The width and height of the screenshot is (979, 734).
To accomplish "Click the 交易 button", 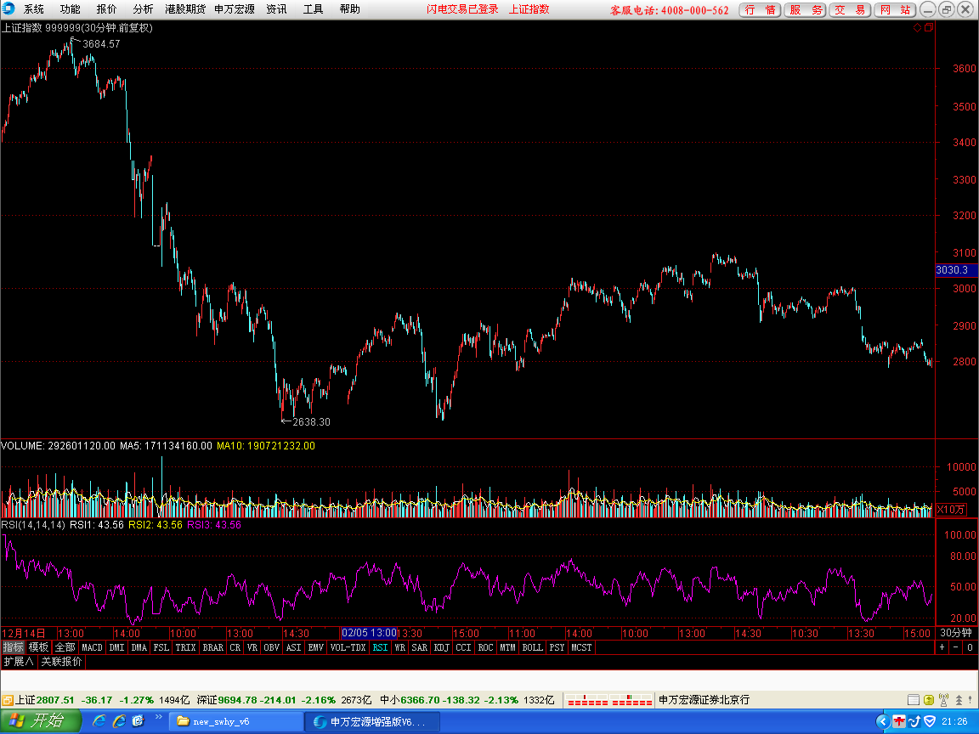I will click(850, 10).
